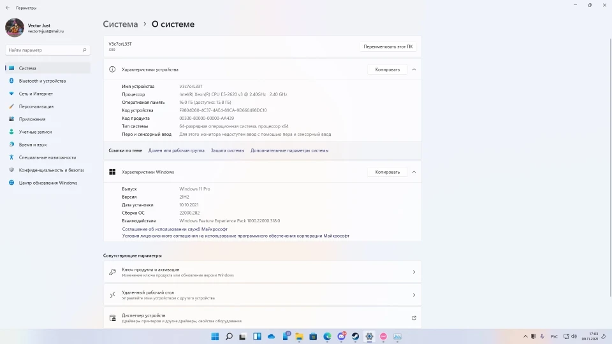Screen dimensions: 612x344
Task: Open Защита системы link
Action: 228,150
